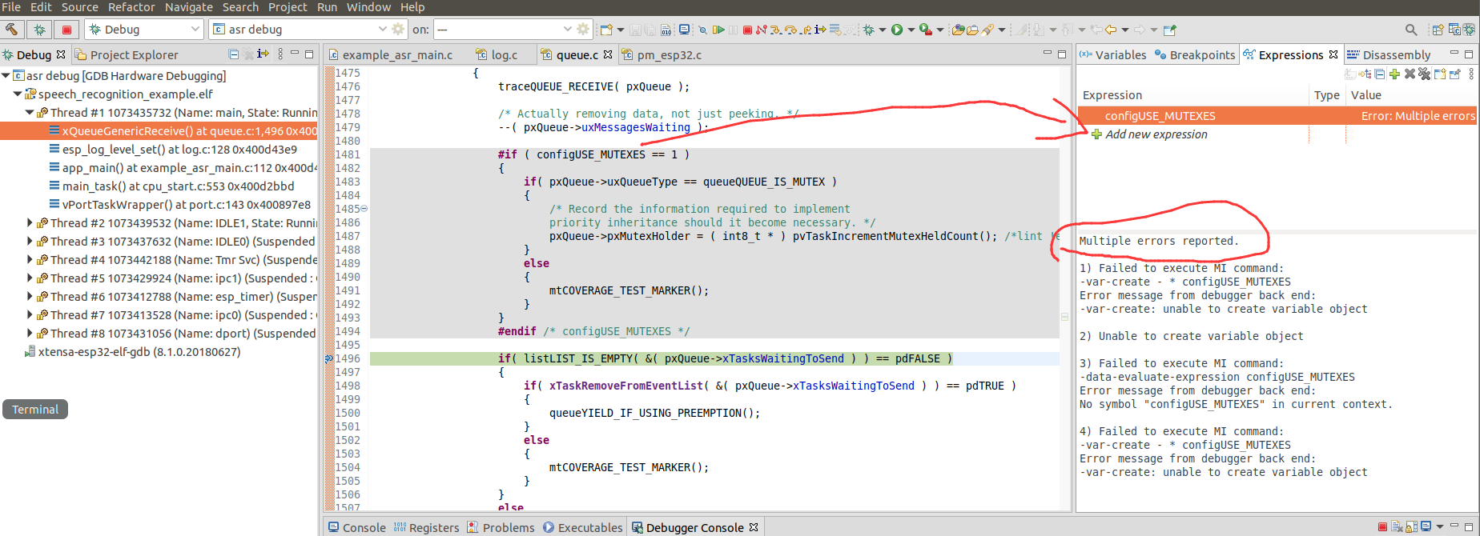This screenshot has height=536, width=1480.
Task: Open settings gear for asr debug configuration
Action: click(398, 30)
